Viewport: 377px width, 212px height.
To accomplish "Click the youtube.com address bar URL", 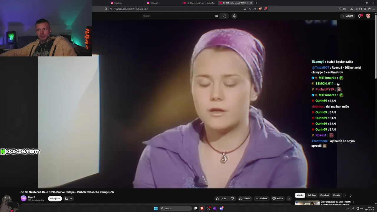I will (x=131, y=9).
